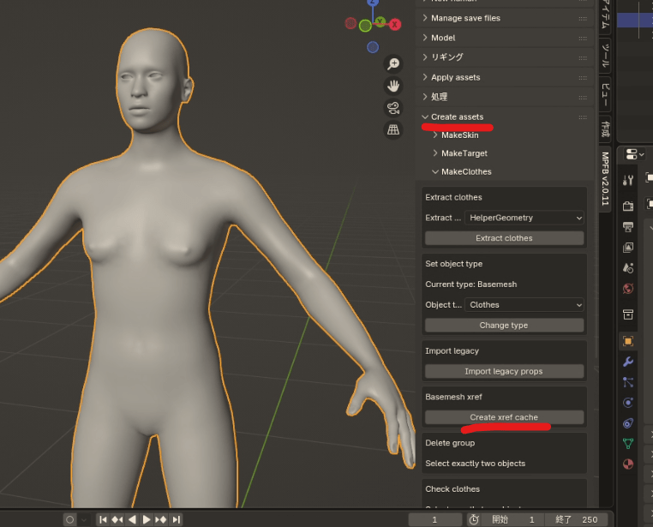
Task: Open the Object type Clothes dropdown
Action: [x=524, y=305]
